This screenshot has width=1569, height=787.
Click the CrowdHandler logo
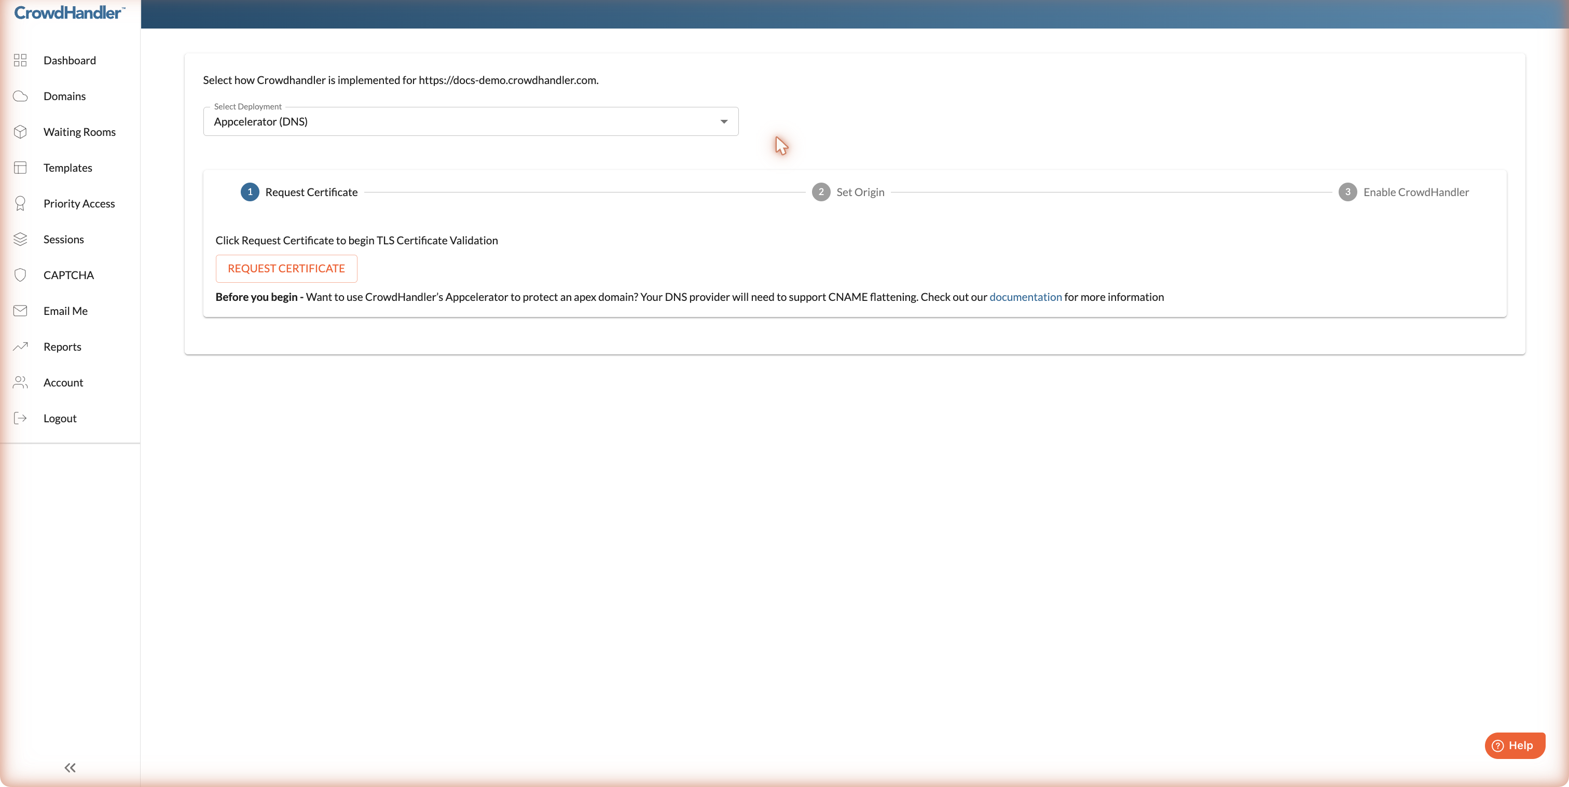[x=70, y=12]
